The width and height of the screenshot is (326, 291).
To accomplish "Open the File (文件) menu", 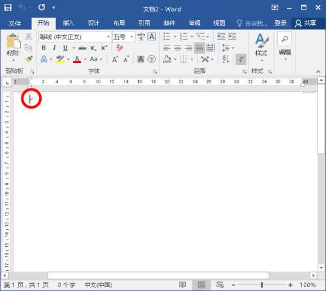I will [15, 23].
